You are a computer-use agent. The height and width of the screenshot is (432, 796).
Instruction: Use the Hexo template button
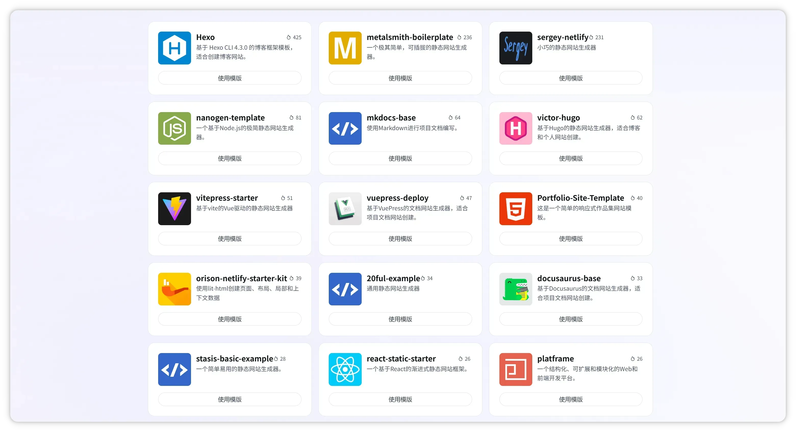(x=230, y=78)
